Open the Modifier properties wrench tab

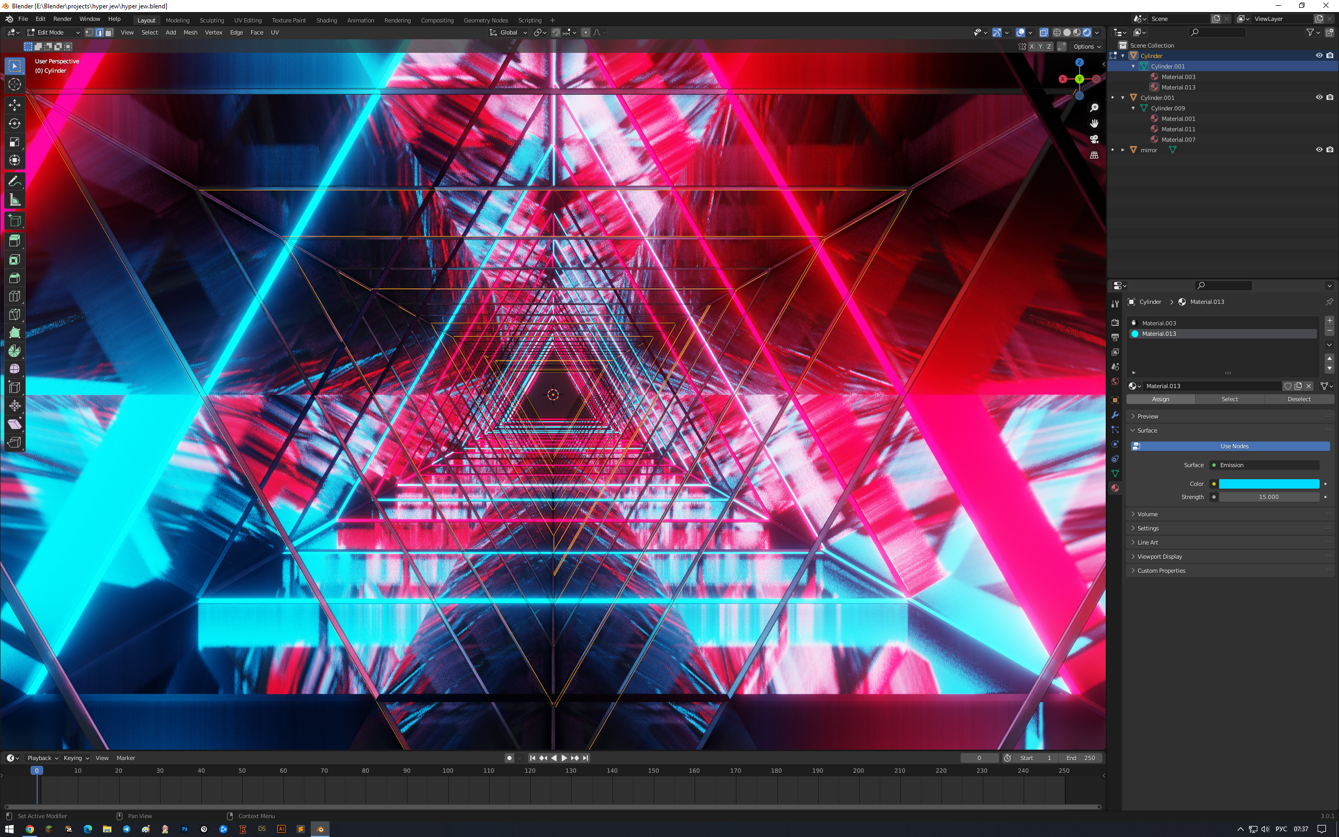(x=1115, y=415)
